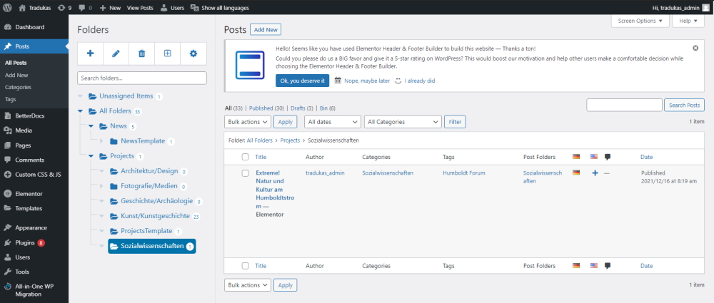Dismiss the Elementor rating notice
The image size is (714, 303).
pyautogui.click(x=695, y=48)
